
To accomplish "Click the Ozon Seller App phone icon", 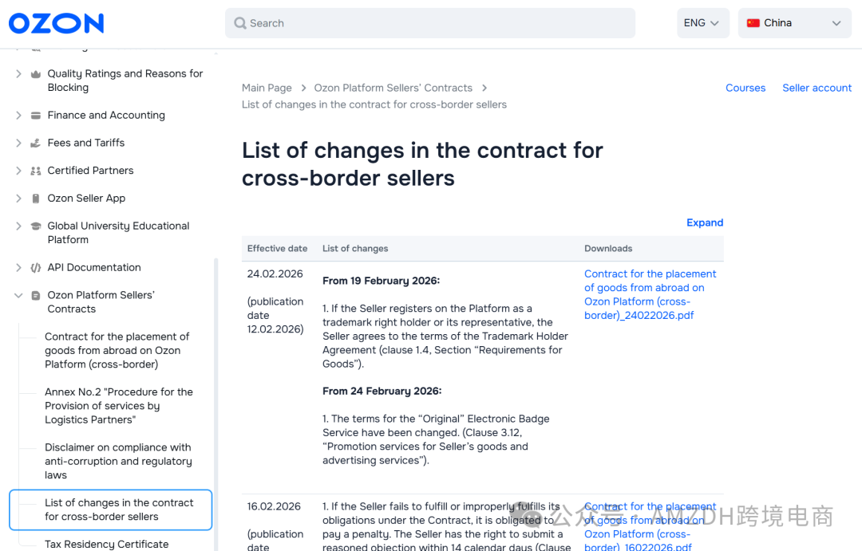I will 36,199.
